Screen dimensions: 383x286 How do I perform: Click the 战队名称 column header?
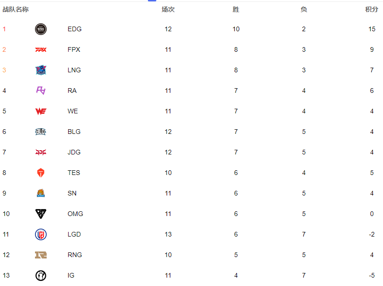(x=16, y=9)
